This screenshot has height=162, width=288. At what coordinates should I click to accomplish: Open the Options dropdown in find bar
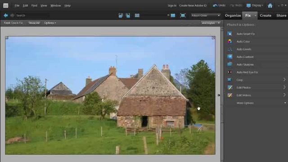pos(50,23)
